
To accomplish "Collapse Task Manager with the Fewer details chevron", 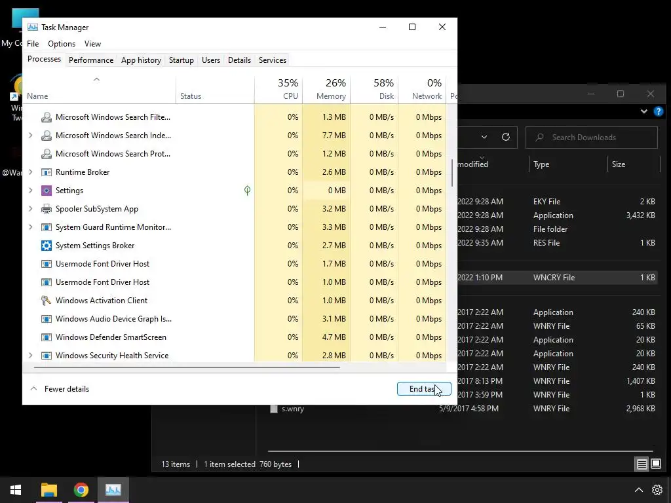I will coord(34,389).
